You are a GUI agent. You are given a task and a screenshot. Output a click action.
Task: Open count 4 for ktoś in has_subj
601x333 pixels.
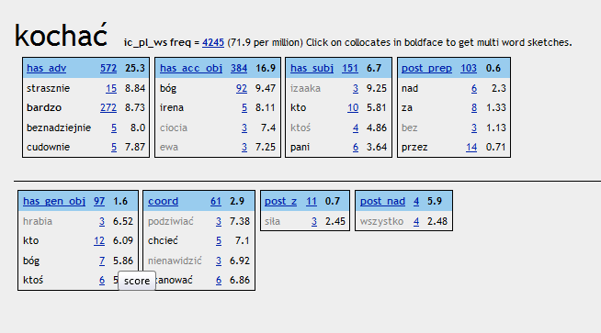[x=356, y=128]
